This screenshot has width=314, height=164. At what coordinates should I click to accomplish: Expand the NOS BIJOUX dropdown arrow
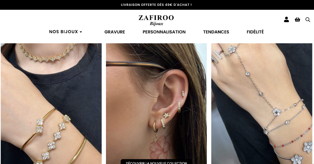click(x=81, y=32)
